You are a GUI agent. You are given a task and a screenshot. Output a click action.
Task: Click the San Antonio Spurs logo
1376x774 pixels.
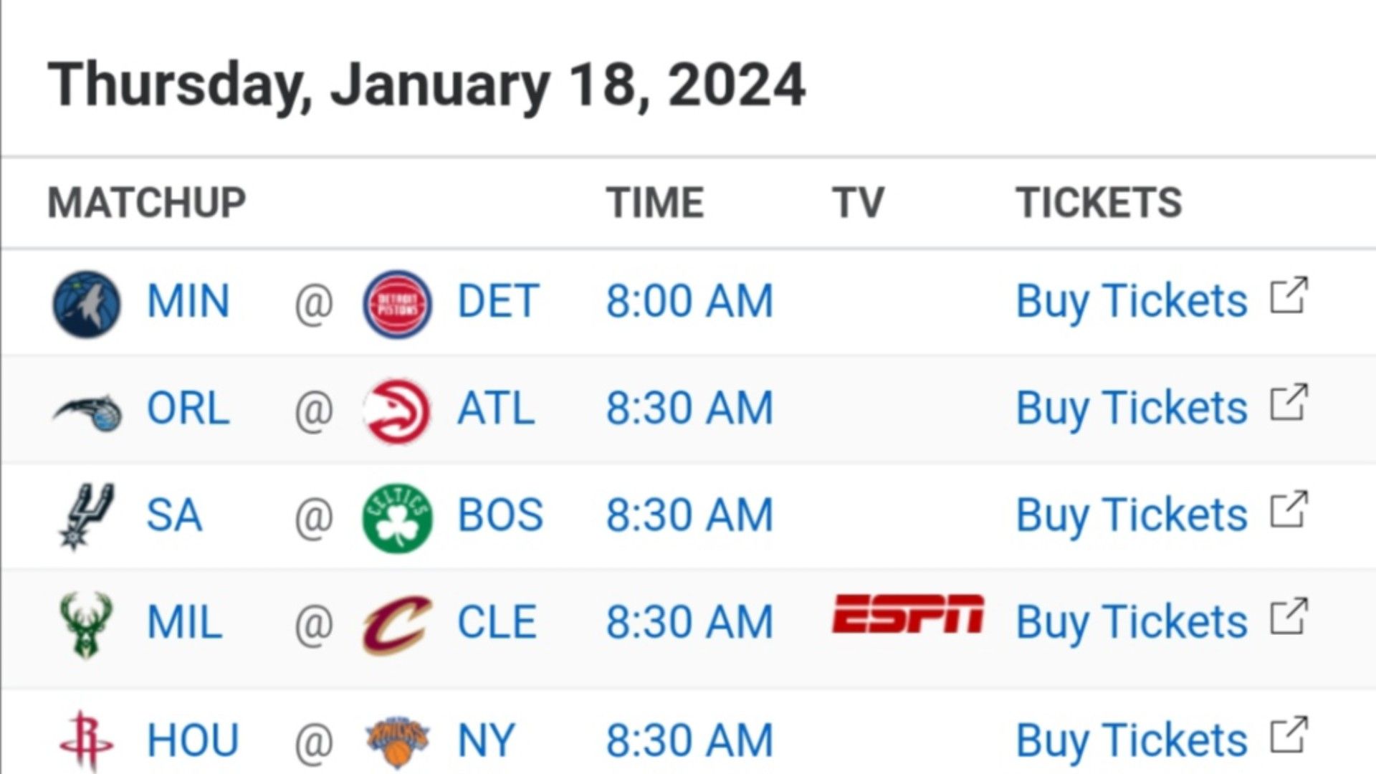[87, 516]
